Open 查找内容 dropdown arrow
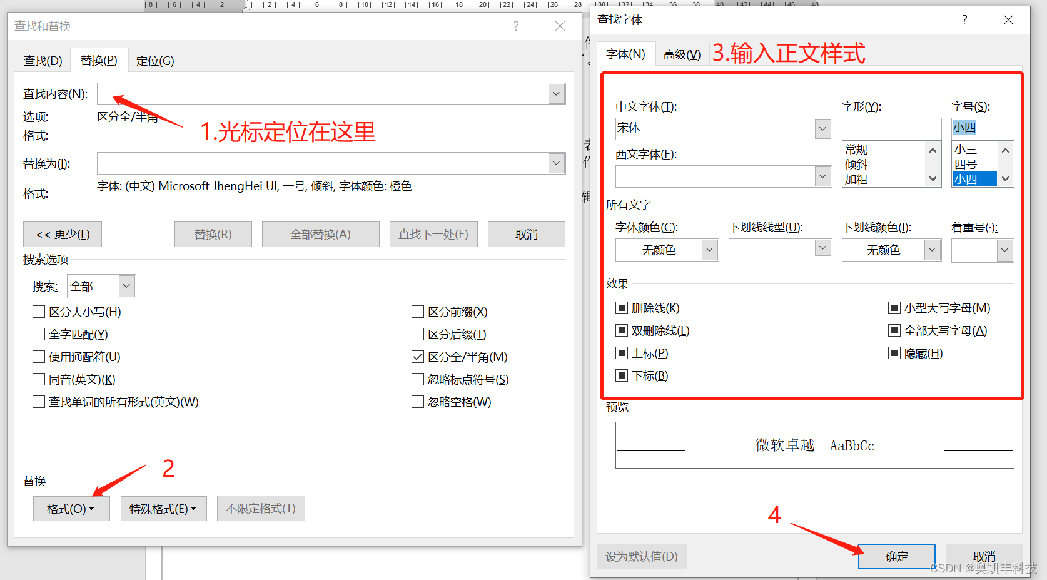Image resolution: width=1047 pixels, height=580 pixels. coord(557,94)
